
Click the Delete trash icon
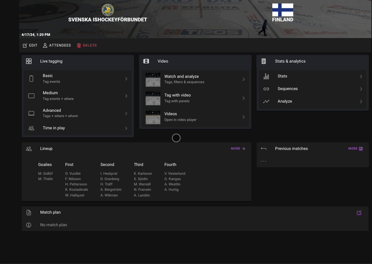tap(79, 45)
